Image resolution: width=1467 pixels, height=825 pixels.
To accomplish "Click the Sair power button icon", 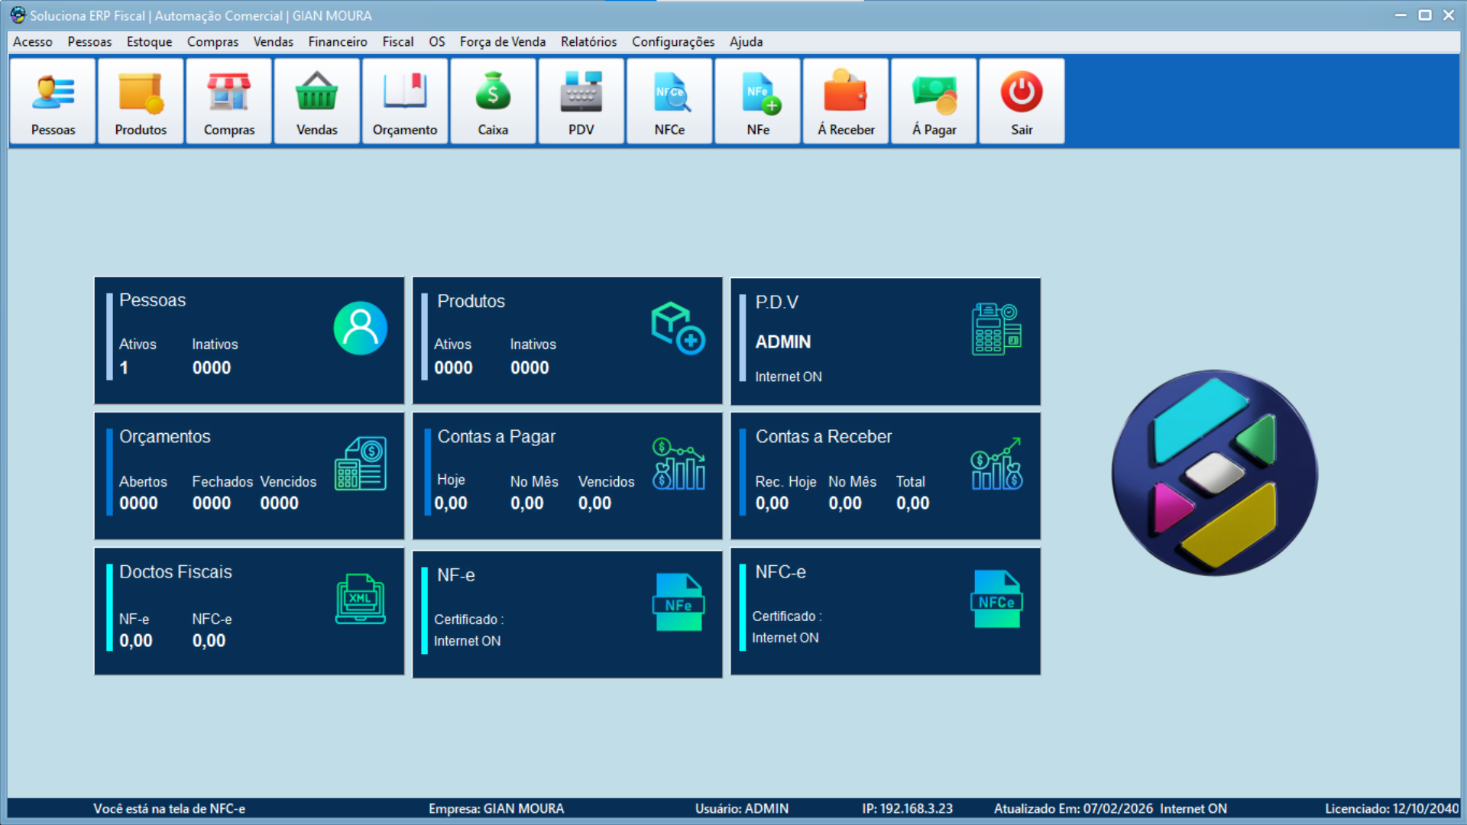I will click(1022, 100).
